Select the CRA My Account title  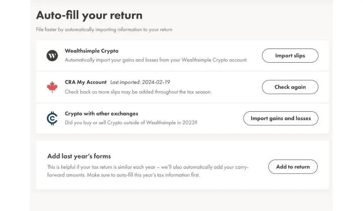[85, 82]
